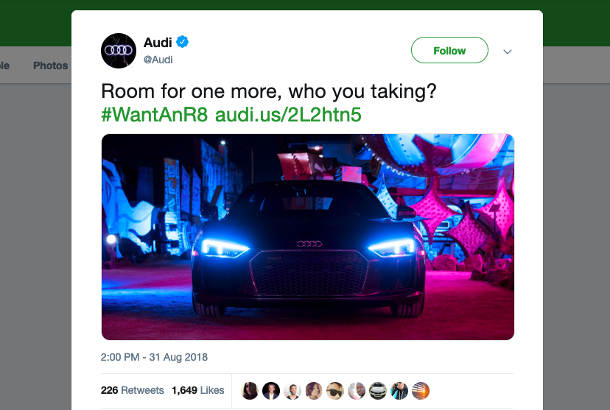This screenshot has height=410, width=610.
Task: Open the tweet timestamp 2:00 PM - 31 Aug 2018
Action: pyautogui.click(x=154, y=357)
